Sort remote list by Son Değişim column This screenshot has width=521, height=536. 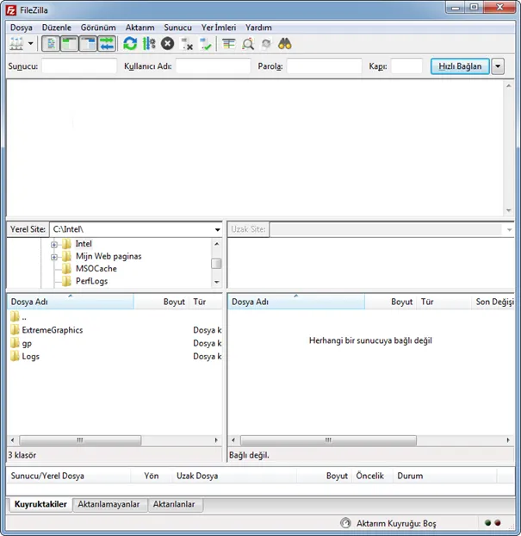pyautogui.click(x=494, y=302)
